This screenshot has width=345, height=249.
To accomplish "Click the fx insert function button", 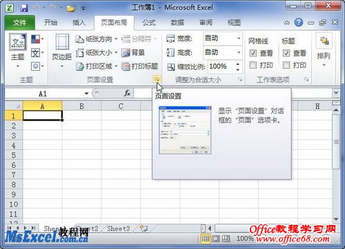I will click(x=127, y=93).
